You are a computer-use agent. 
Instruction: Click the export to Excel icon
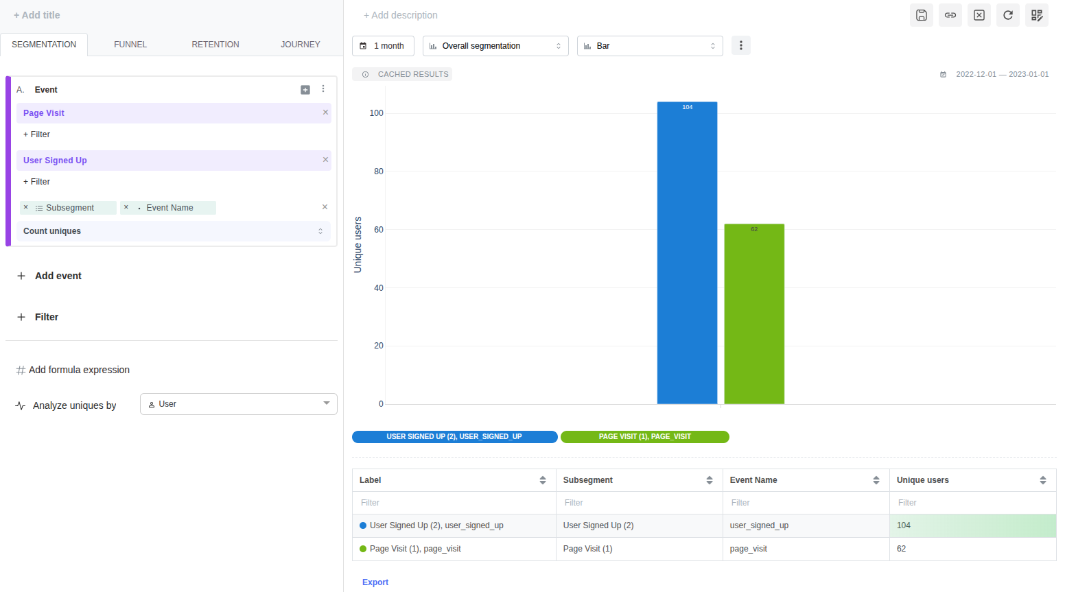tap(979, 15)
